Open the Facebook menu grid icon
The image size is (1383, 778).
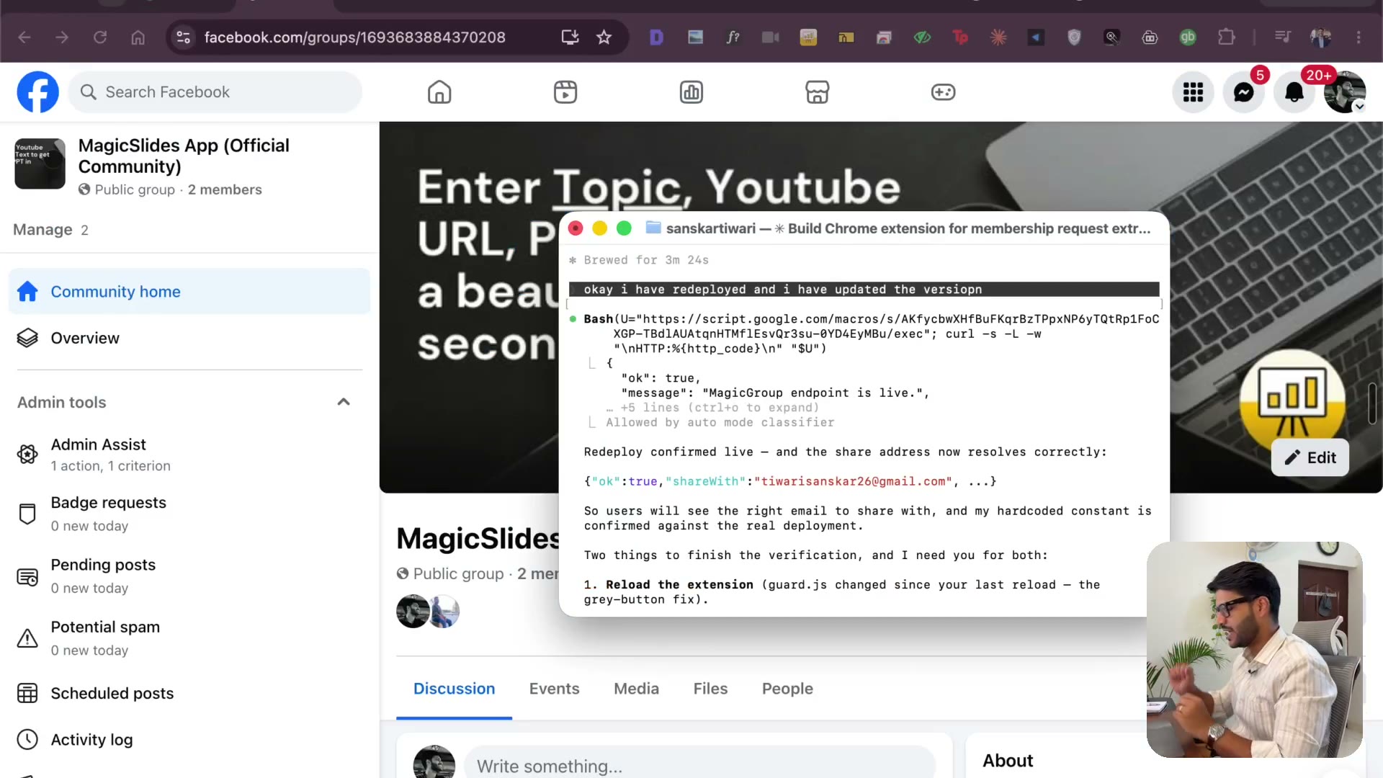pyautogui.click(x=1193, y=92)
